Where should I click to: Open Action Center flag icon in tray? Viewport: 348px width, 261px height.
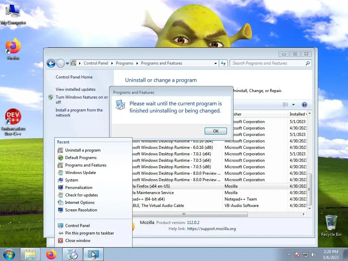click(297, 255)
